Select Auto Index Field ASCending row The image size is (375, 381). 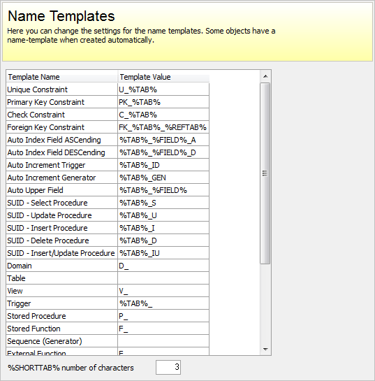click(62, 140)
